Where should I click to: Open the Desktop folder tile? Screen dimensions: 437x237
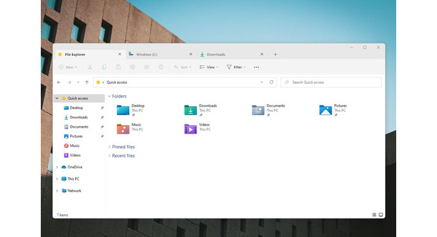click(x=131, y=110)
